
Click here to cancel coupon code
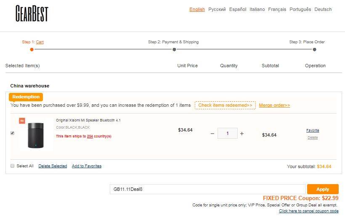pos(308,211)
